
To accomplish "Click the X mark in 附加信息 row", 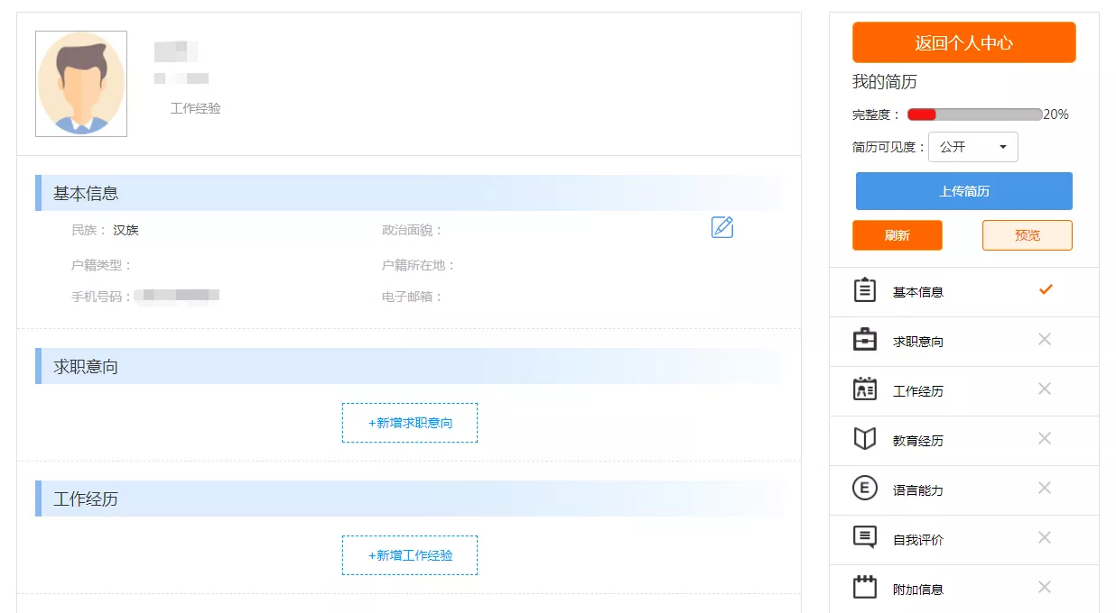I will pos(1045,587).
